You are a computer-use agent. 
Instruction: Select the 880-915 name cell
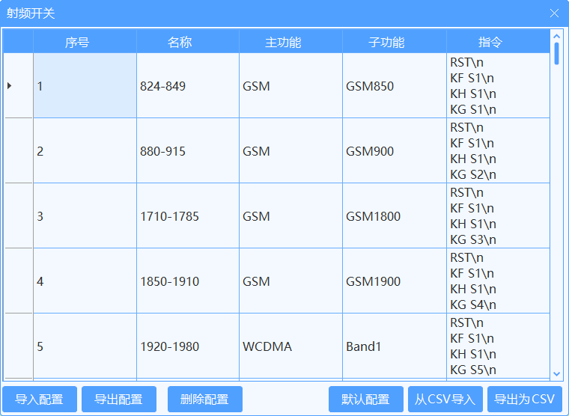[188, 150]
